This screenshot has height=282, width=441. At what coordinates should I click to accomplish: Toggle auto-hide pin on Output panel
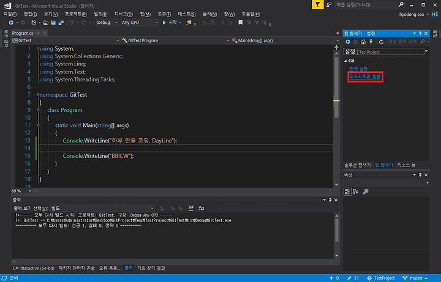pyautogui.click(x=330, y=200)
